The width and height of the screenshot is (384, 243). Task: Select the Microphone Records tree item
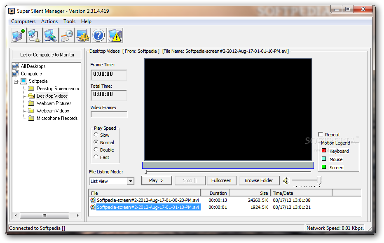57,118
